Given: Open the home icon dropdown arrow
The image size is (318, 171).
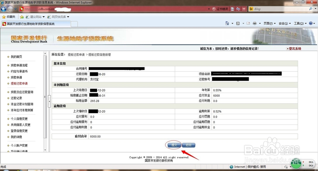Looking at the screenshot, I should [x=232, y=24].
